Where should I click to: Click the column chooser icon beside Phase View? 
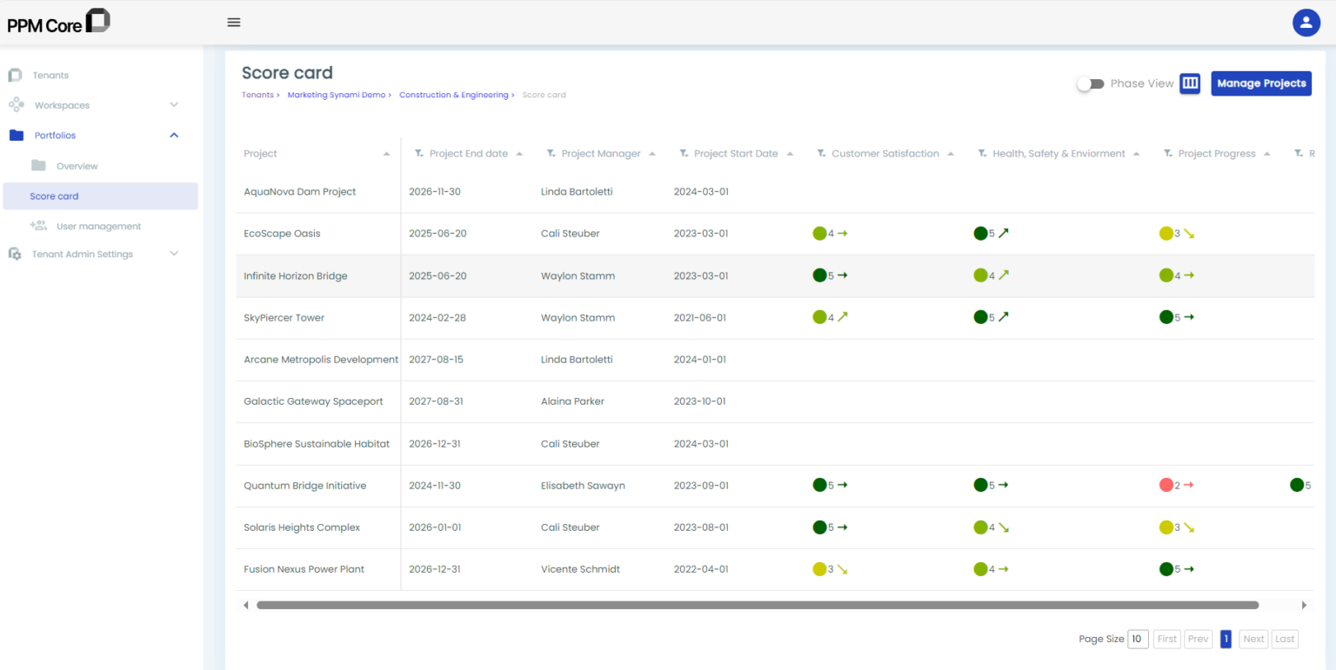[x=1190, y=83]
